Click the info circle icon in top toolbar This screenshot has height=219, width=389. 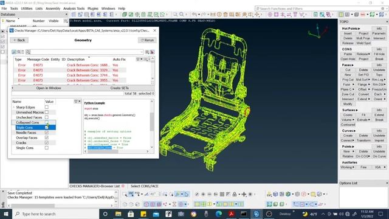(x=219, y=15)
